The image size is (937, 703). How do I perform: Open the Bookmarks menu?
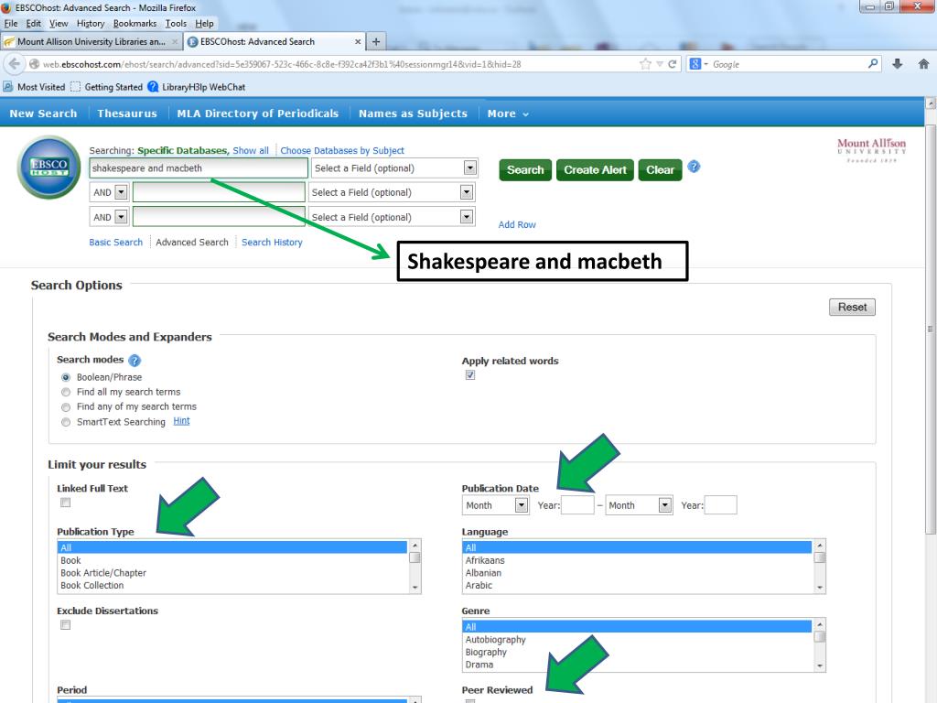[135, 23]
